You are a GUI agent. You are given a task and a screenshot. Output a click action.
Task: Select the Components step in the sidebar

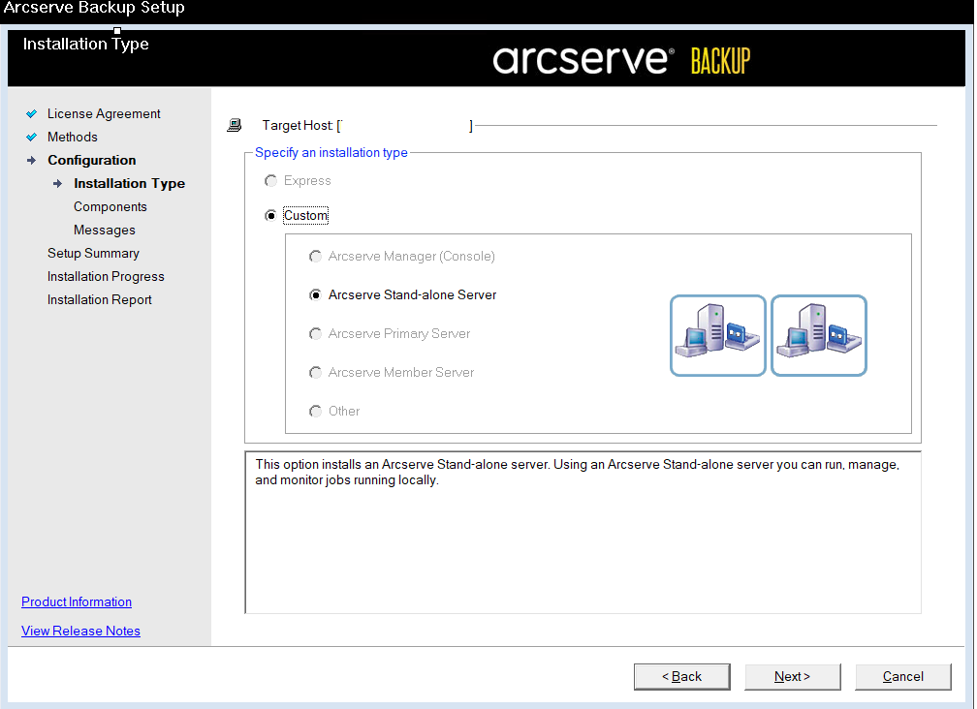point(110,206)
